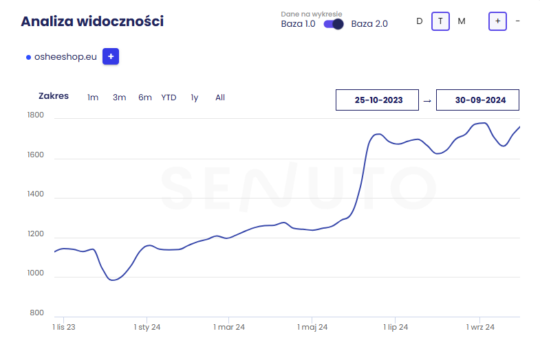Select monthly granularity M
The image size is (540, 340).
tap(462, 21)
